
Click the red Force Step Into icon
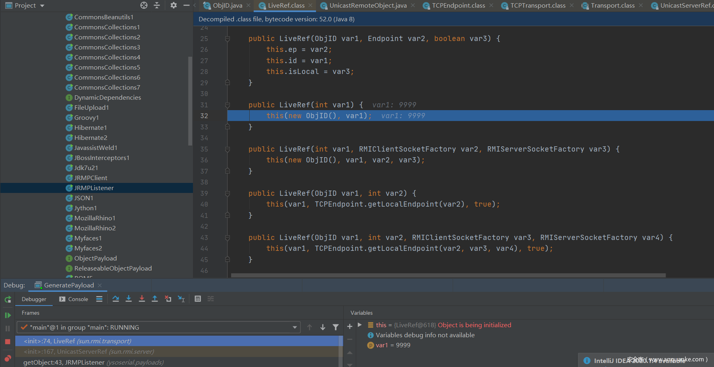click(x=142, y=299)
